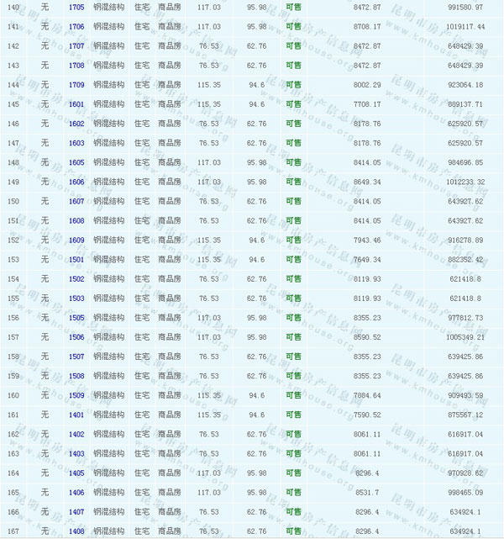Click room number 1506
This screenshot has width=504, height=539.
76,336
